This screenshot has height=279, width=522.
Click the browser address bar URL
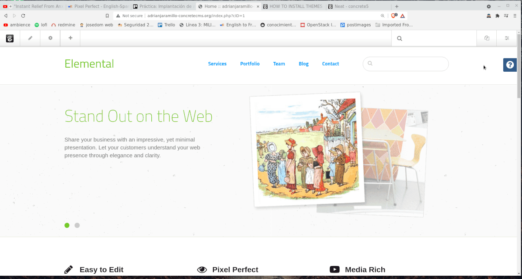tap(196, 15)
